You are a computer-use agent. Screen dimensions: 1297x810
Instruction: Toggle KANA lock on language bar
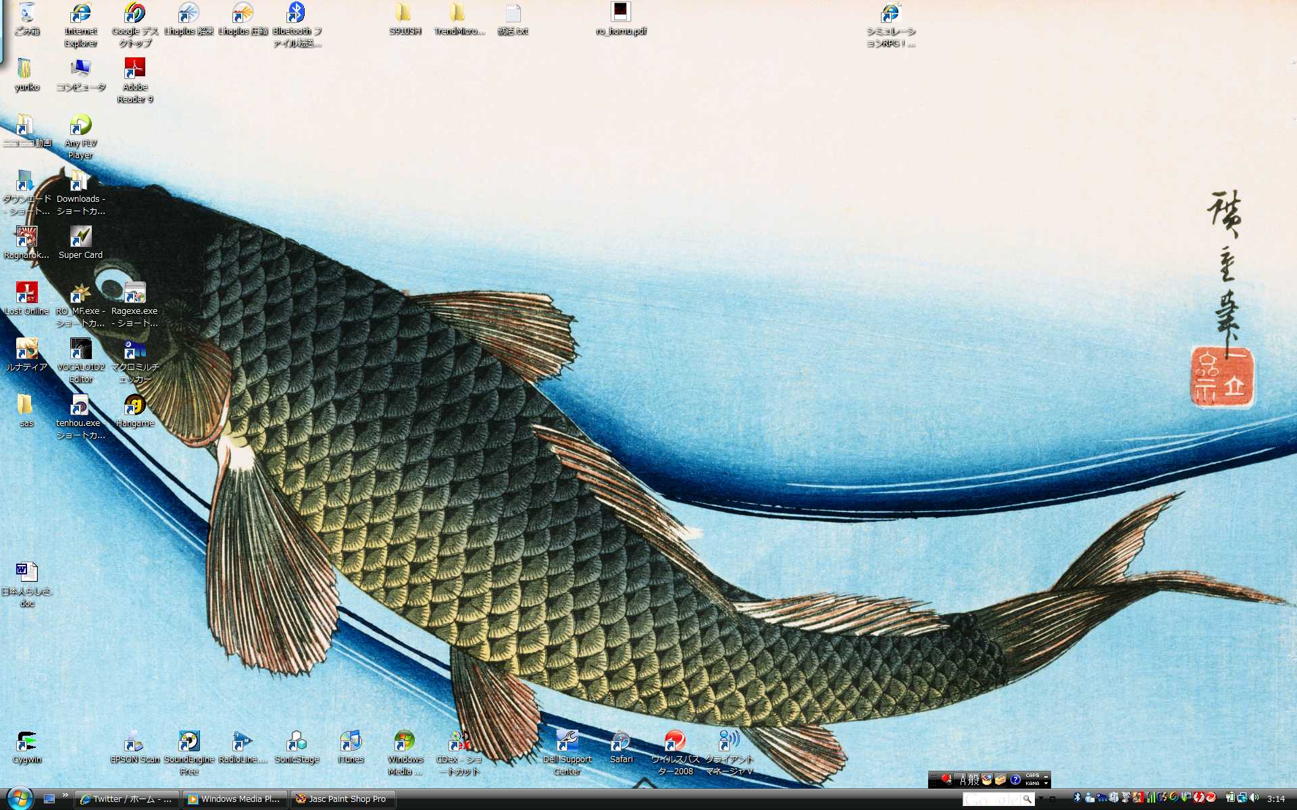pos(1032,783)
